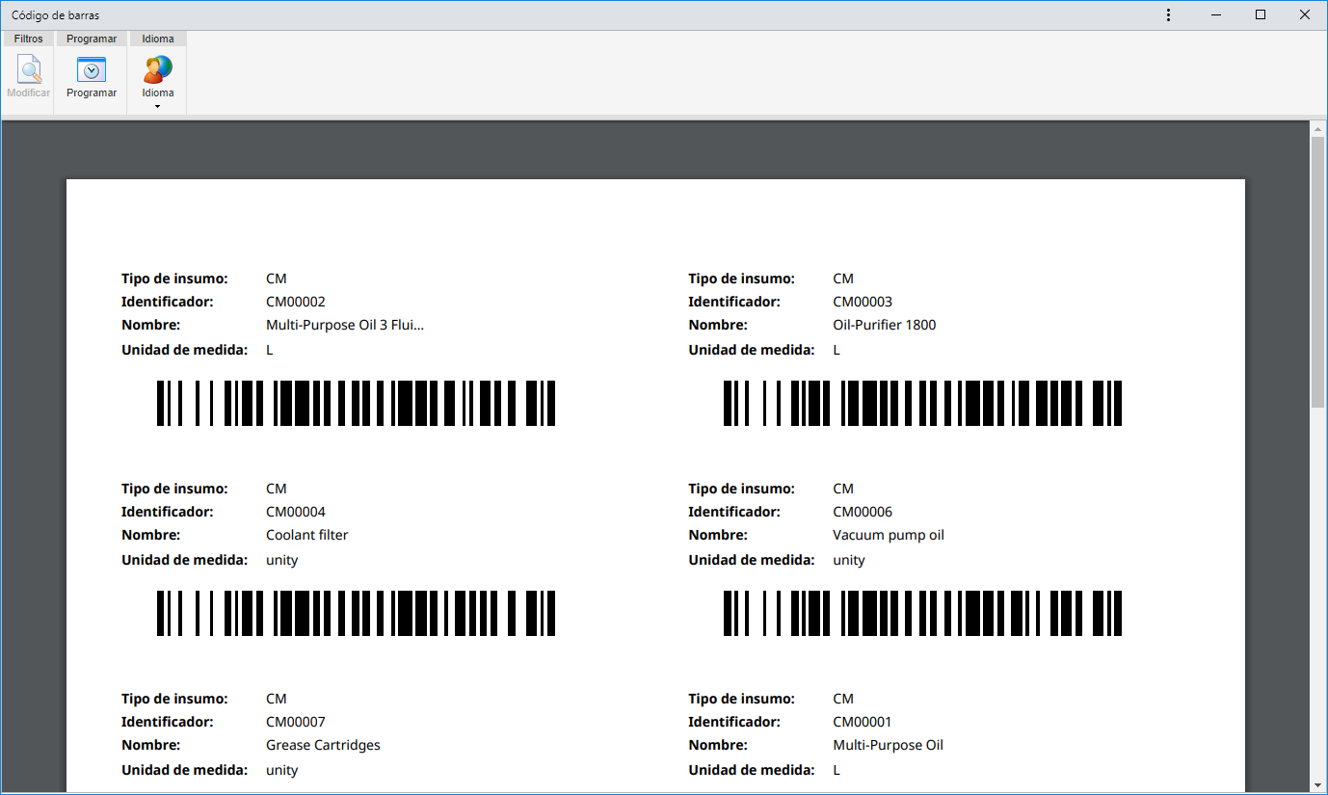This screenshot has height=795, width=1328.
Task: Click identifier text CM00006
Action: point(863,512)
